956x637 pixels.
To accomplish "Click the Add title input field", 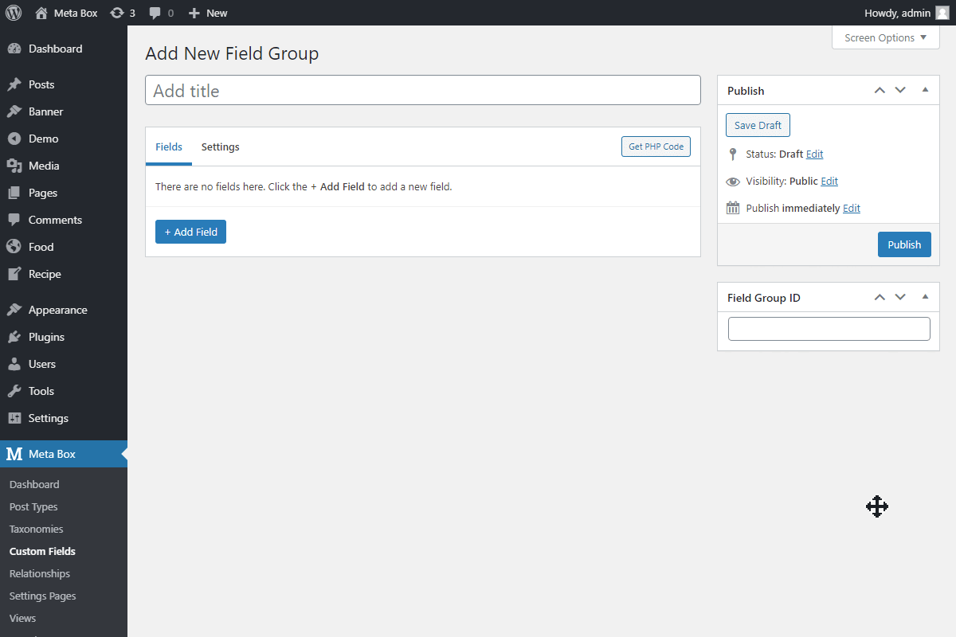I will click(x=422, y=90).
